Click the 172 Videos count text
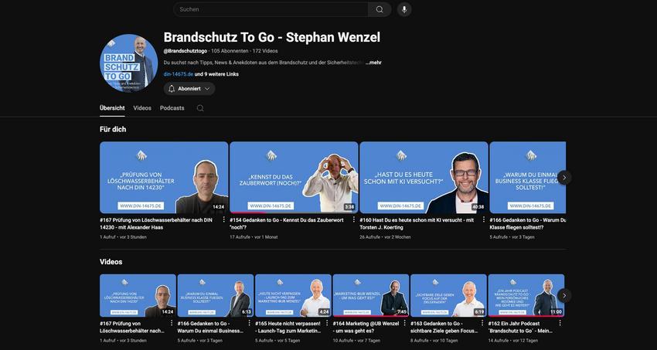The image size is (657, 350). pos(265,51)
